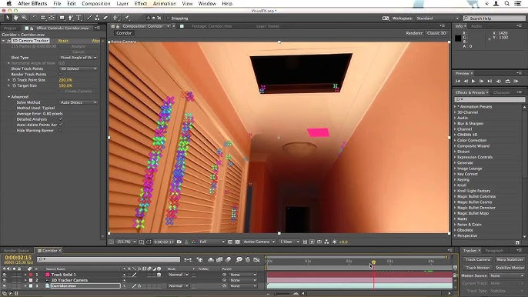This screenshot has height=297, width=528.
Task: Expand the Track Solid 1 layer properties
Action: click(25, 275)
